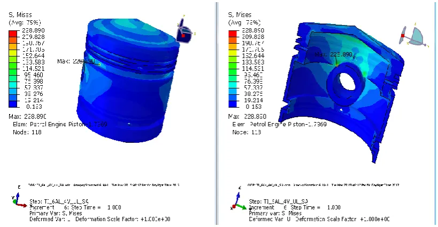Click the 'Primary Var: S, Mises' line under the full piston
Screen dimensions: 438x227
[x=56, y=213]
